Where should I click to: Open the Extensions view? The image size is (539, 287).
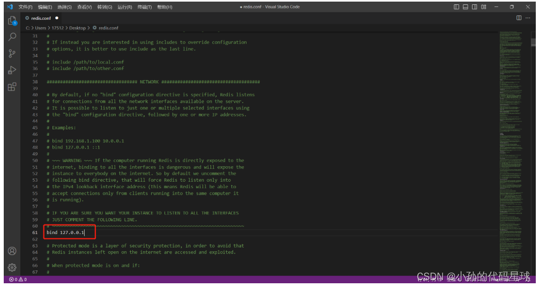coord(12,87)
